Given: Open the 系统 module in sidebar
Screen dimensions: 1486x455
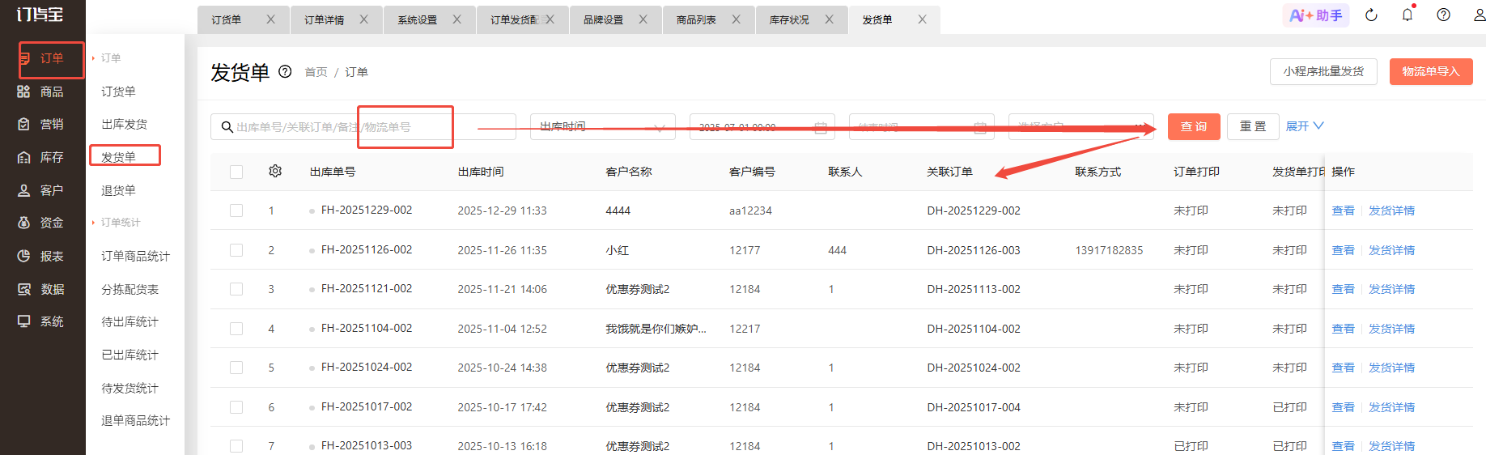Looking at the screenshot, I should click(x=40, y=321).
